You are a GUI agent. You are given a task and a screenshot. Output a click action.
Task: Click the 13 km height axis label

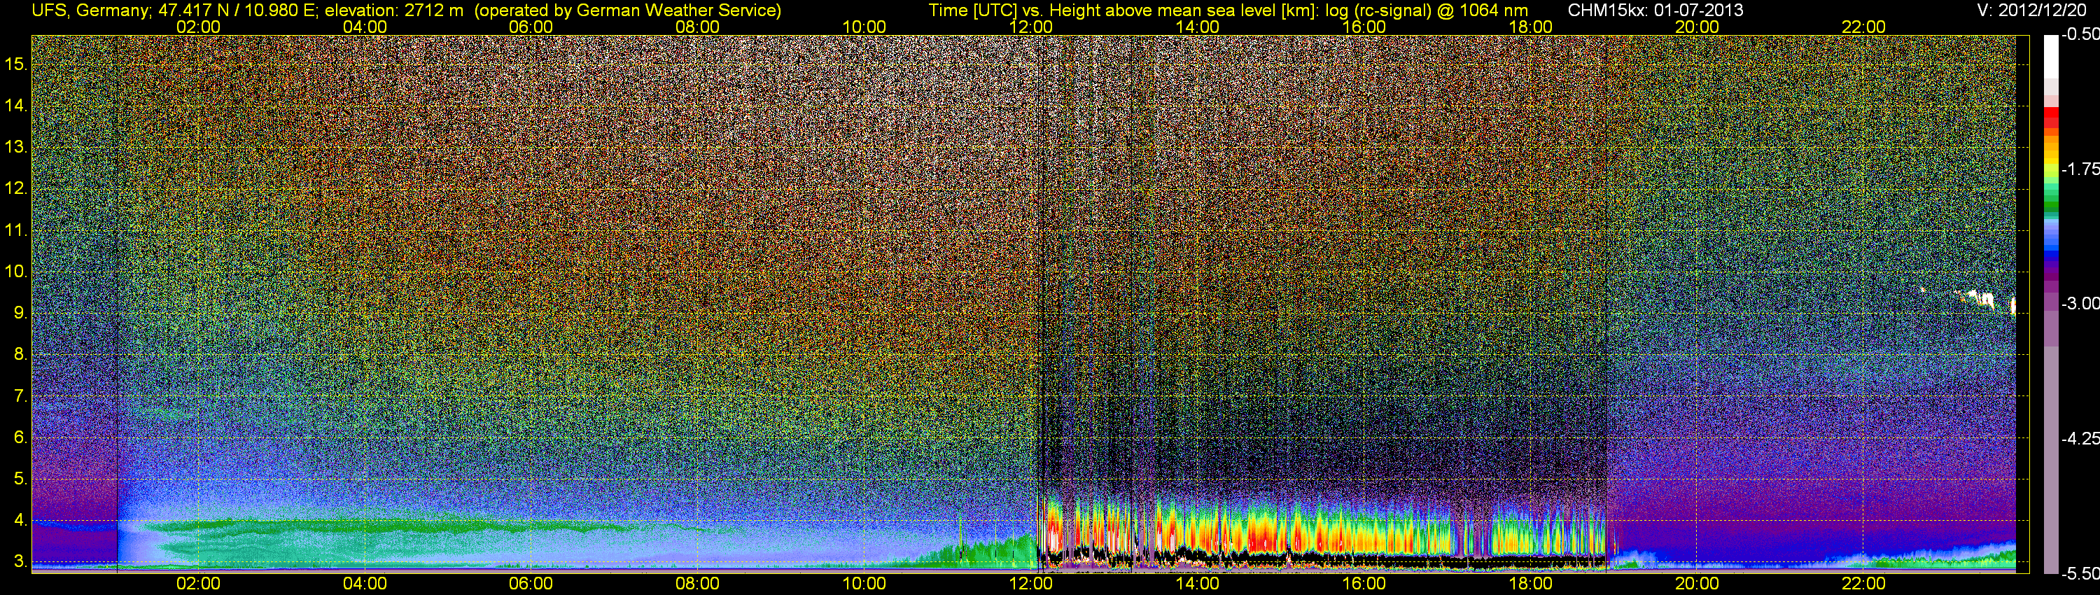click(16, 147)
